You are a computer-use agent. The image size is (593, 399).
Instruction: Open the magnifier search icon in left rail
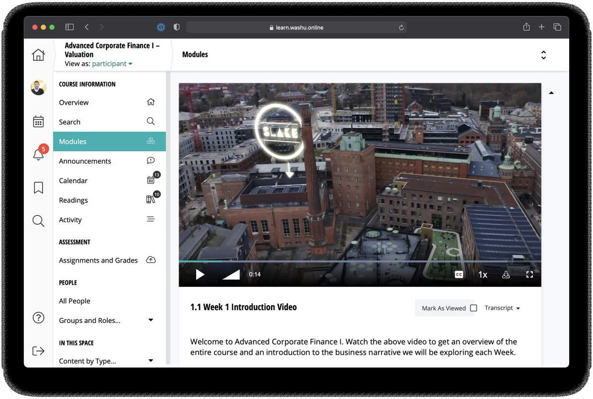click(x=38, y=221)
